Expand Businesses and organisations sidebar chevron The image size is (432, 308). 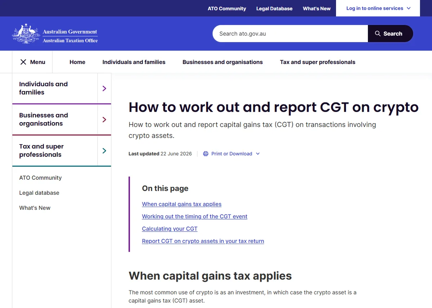click(104, 119)
